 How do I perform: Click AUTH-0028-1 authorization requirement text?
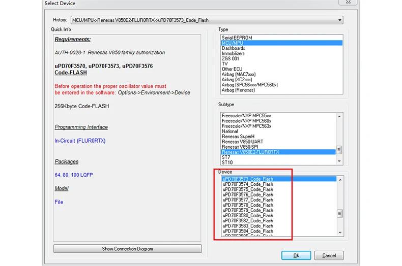click(110, 53)
